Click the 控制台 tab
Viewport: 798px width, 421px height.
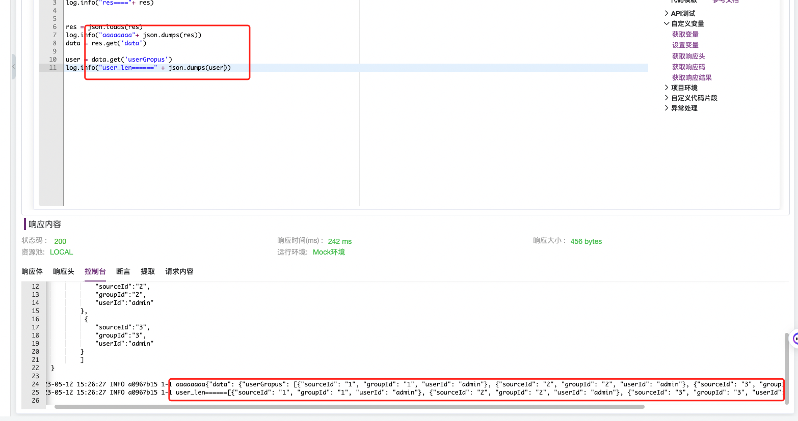point(95,271)
